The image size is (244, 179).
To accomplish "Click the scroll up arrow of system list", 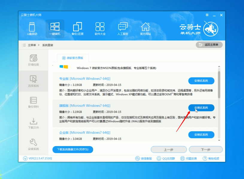I will (219, 67).
